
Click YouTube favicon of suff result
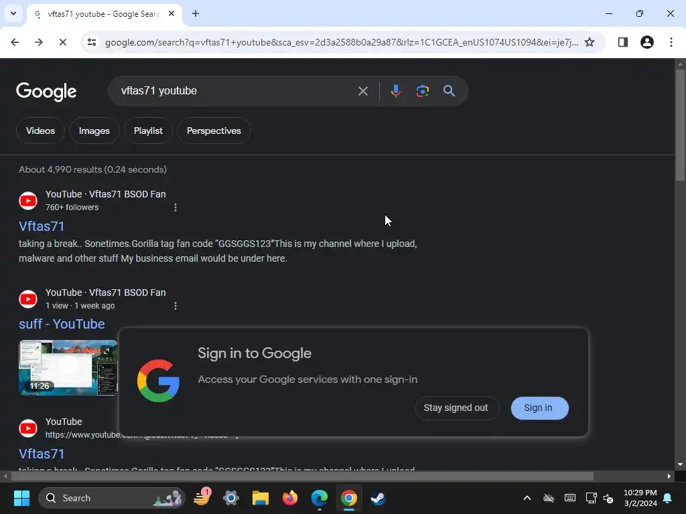click(28, 299)
